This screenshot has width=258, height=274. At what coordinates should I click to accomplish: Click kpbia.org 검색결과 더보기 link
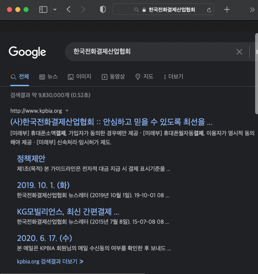coord(50,262)
